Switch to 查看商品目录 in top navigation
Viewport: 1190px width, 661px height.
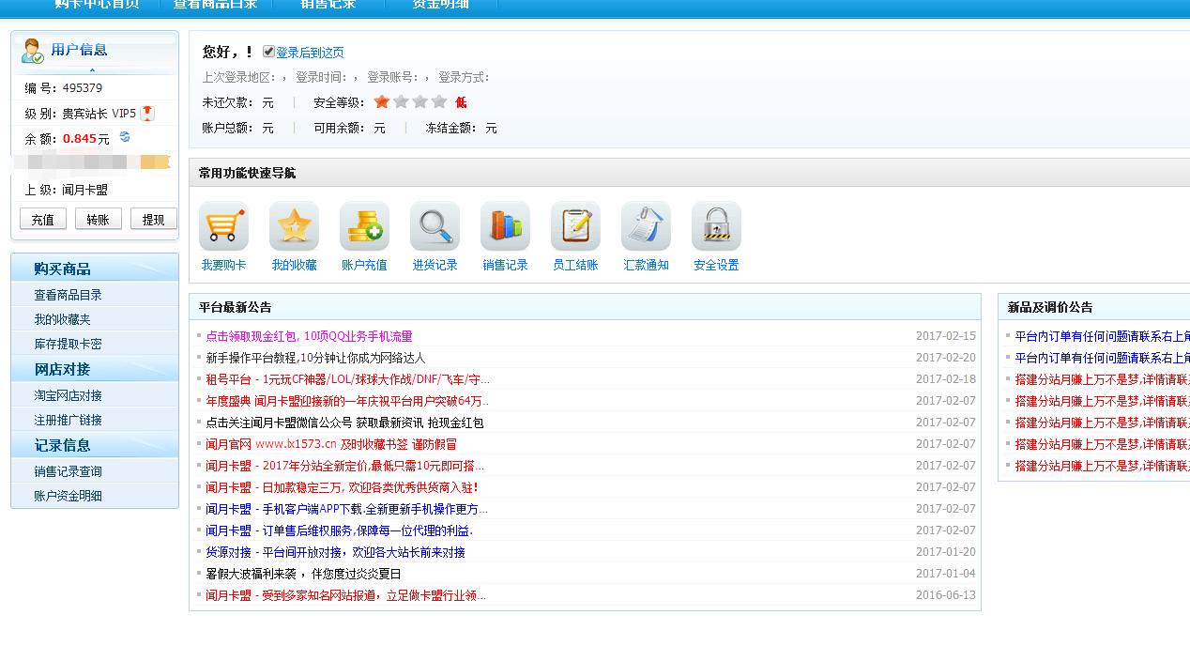point(213,4)
